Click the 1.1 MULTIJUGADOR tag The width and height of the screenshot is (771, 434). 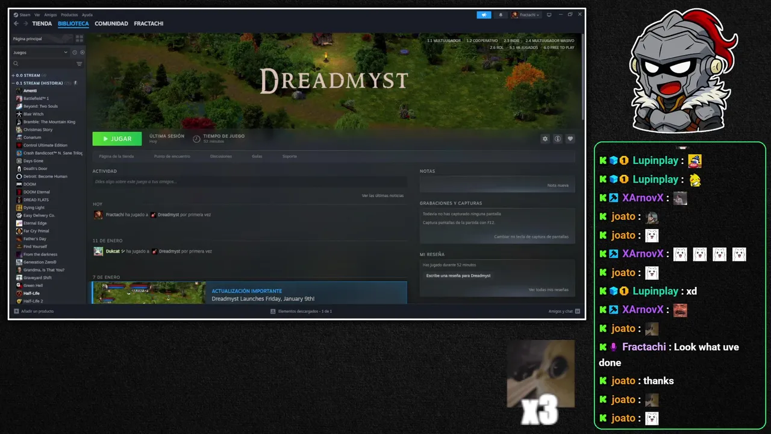point(444,40)
